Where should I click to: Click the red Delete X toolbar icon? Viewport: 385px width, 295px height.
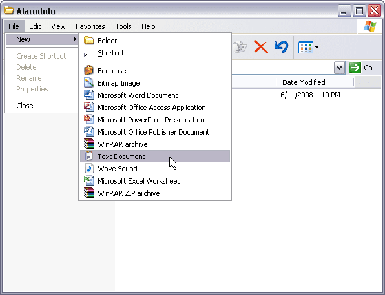tap(260, 47)
